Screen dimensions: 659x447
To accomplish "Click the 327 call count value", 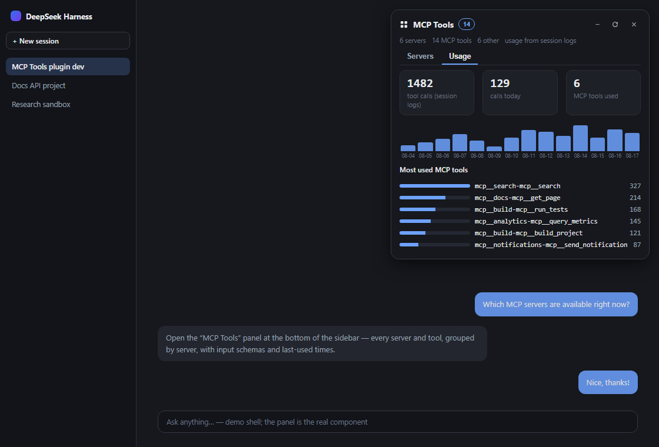I will (635, 186).
